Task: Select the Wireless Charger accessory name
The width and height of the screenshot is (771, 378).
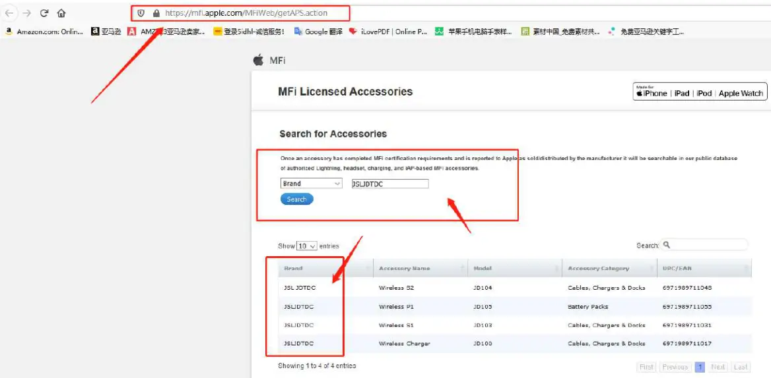Action: point(404,344)
